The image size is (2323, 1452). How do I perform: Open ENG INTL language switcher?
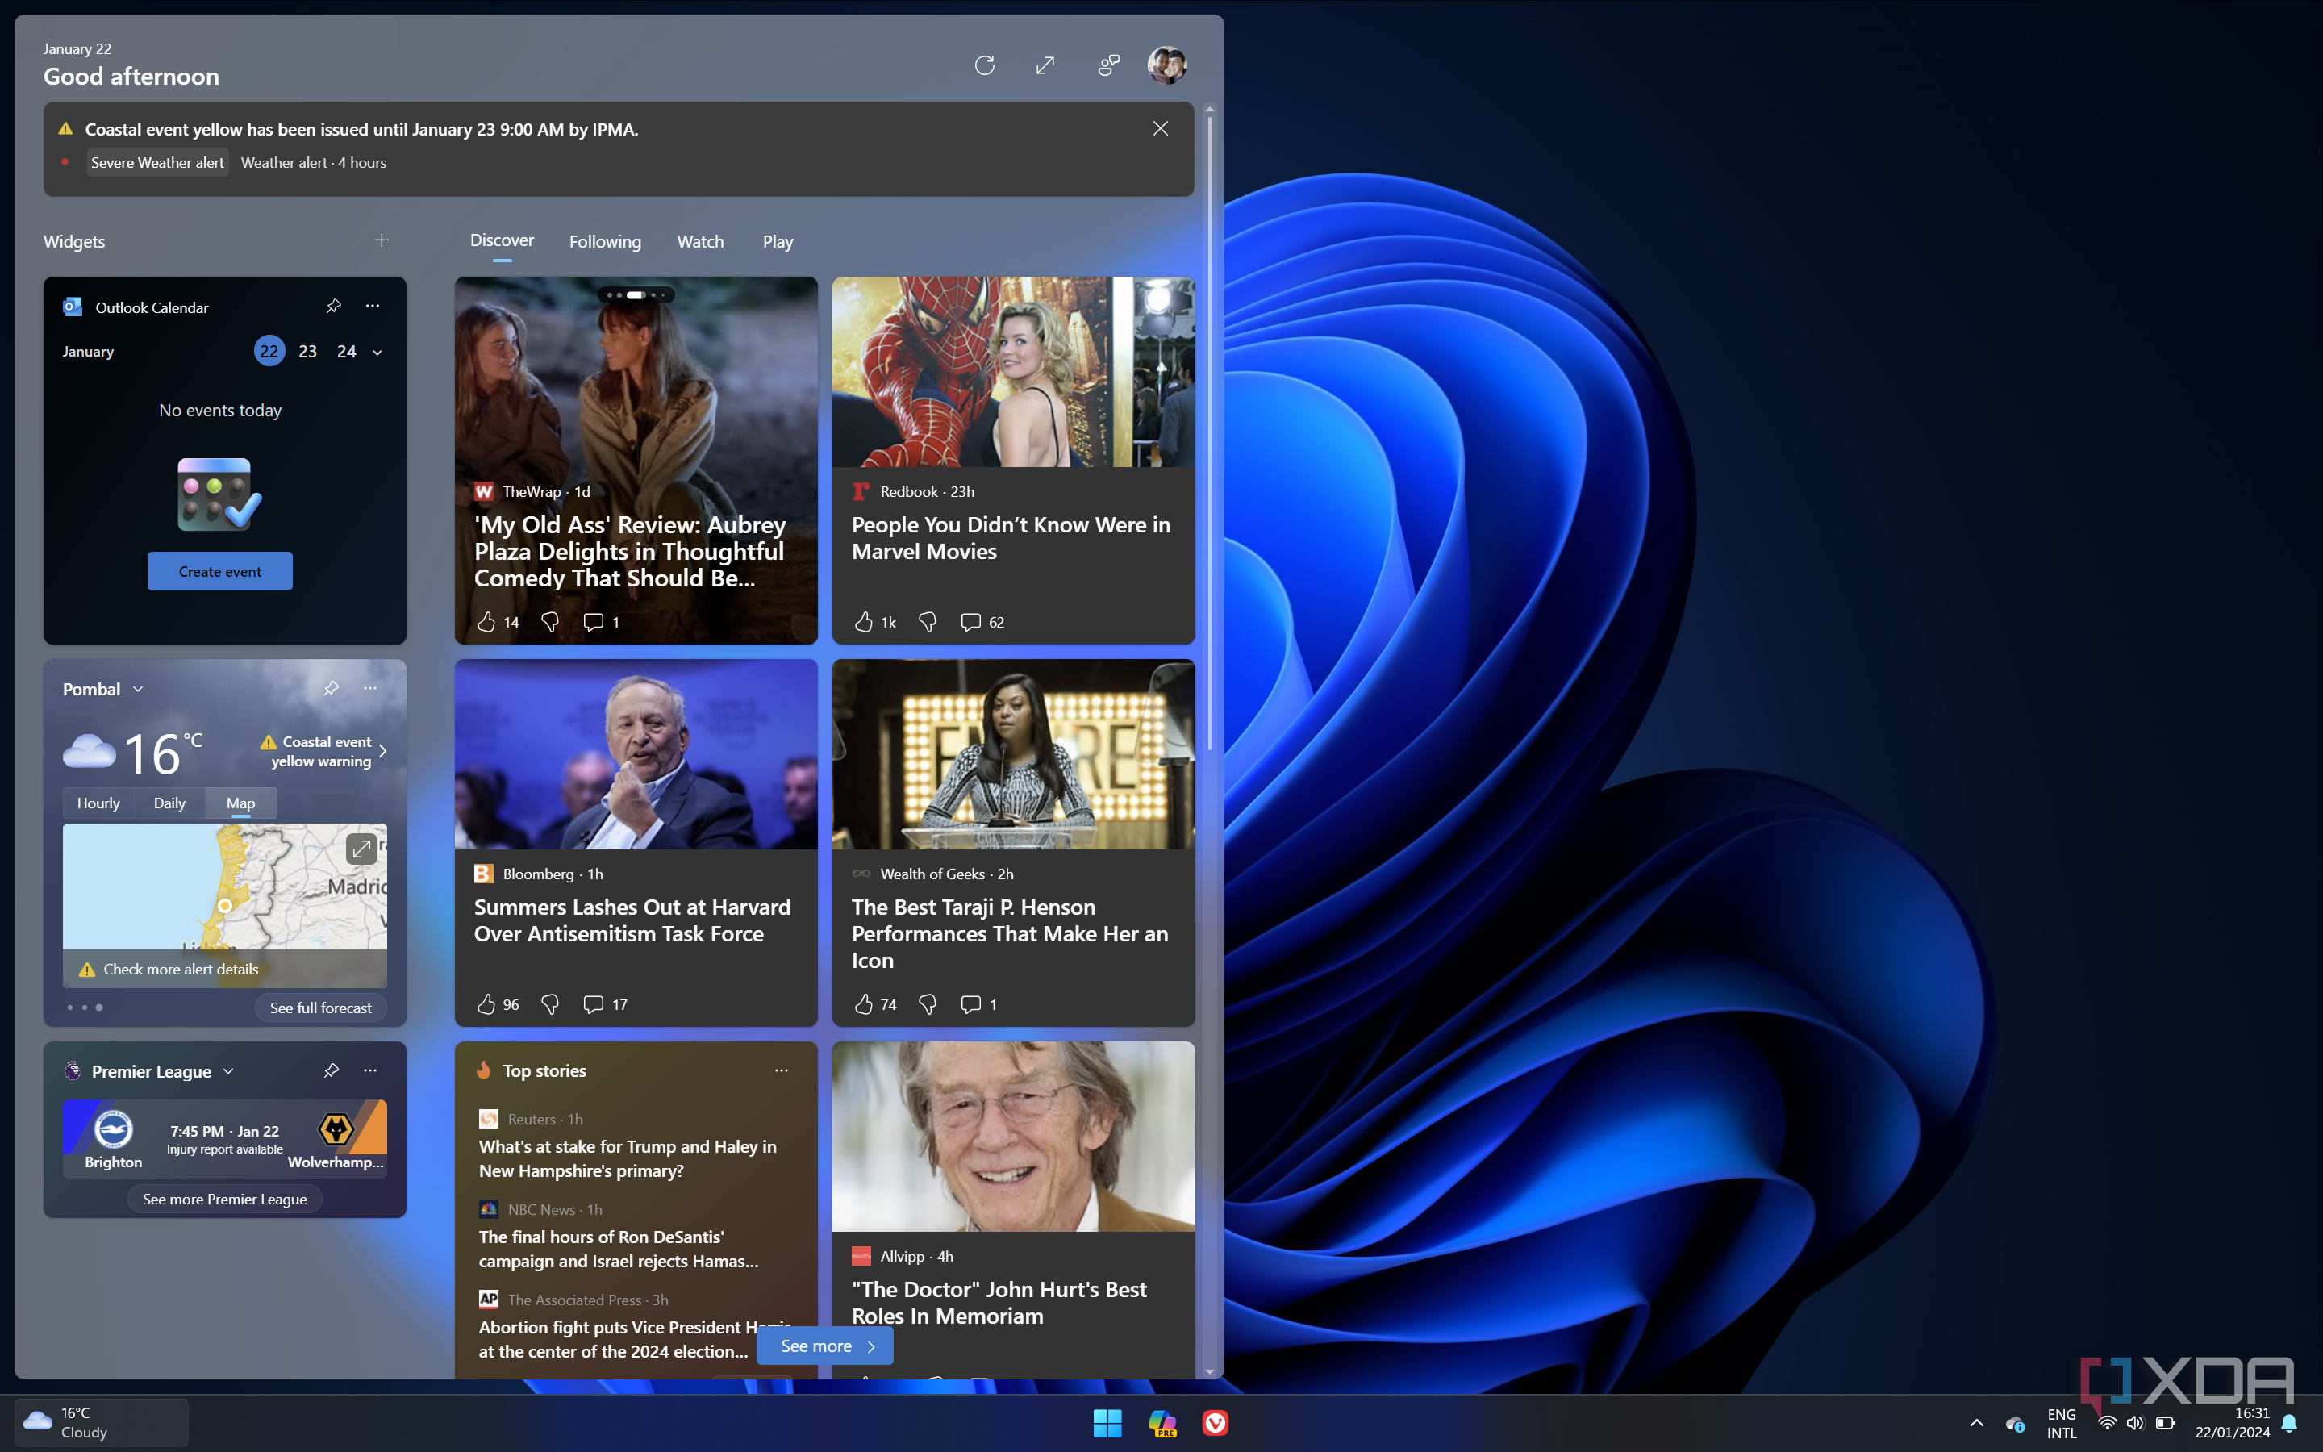coord(2061,1423)
